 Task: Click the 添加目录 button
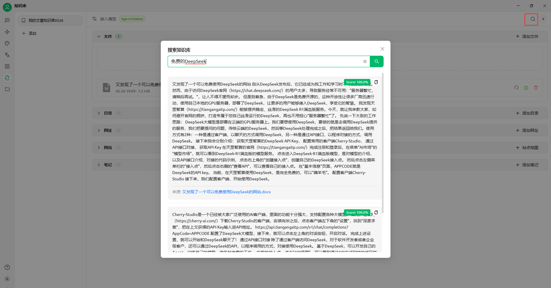pos(527,113)
